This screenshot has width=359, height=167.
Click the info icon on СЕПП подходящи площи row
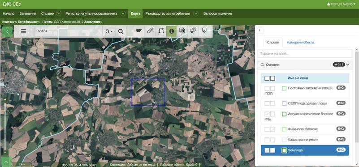click(339, 103)
